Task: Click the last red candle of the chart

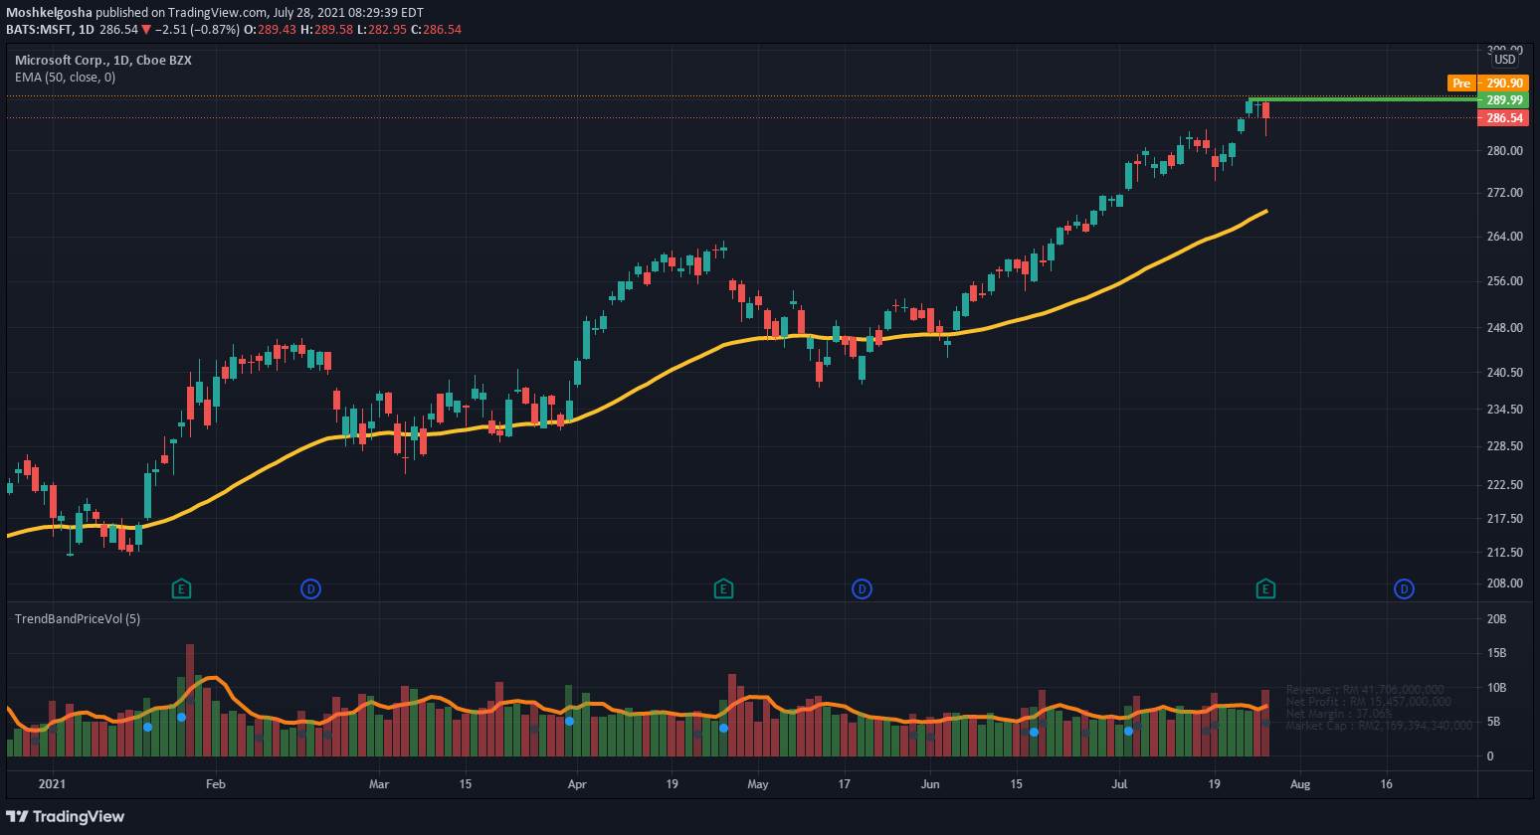Action: tap(1265, 111)
